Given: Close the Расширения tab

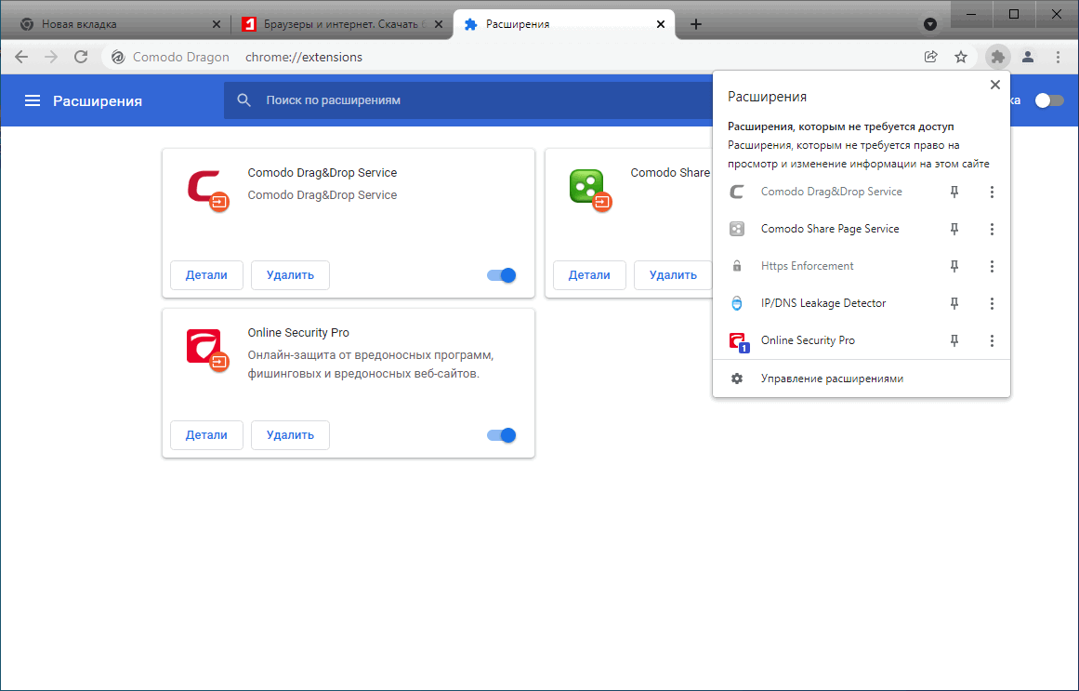Looking at the screenshot, I should 661,24.
